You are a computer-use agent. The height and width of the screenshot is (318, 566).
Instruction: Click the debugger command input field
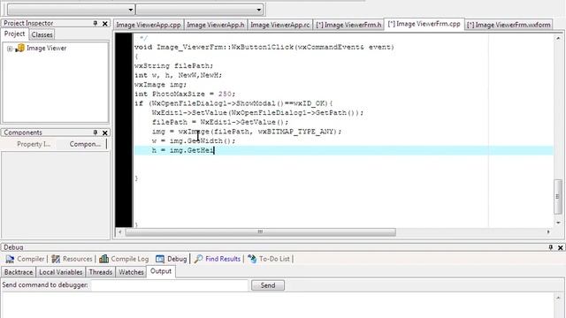[170, 285]
